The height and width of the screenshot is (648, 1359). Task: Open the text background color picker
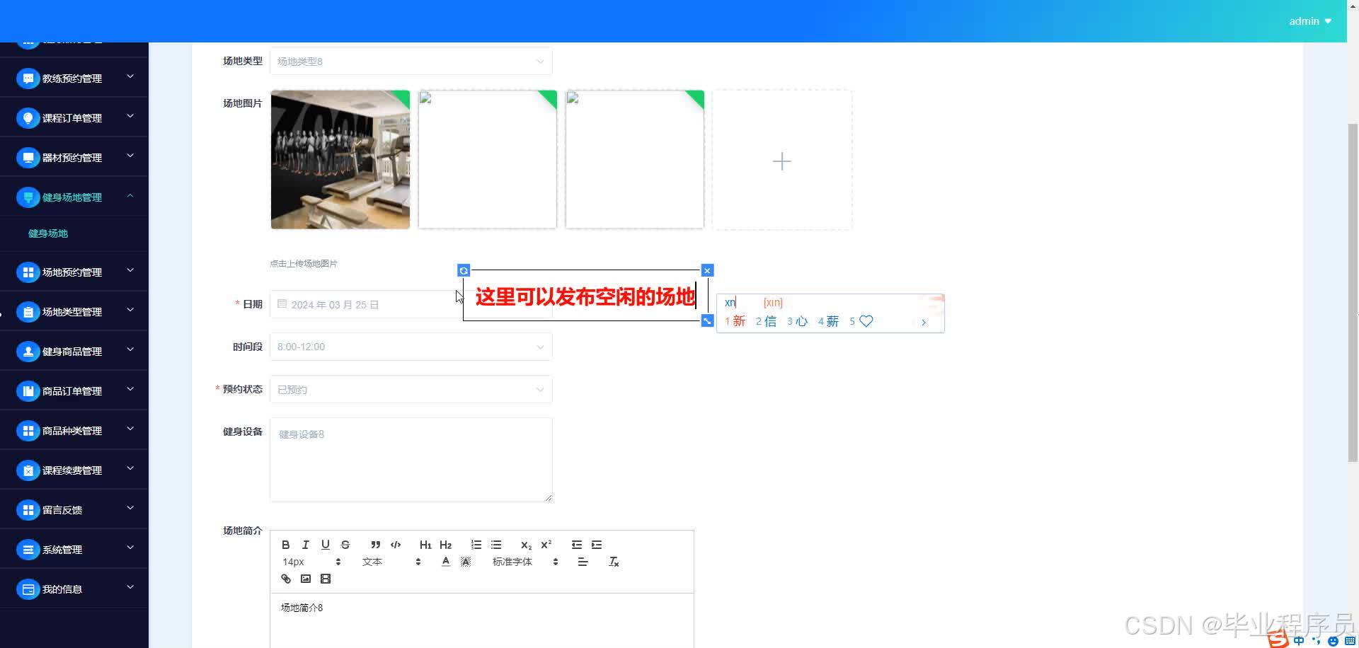tap(465, 562)
